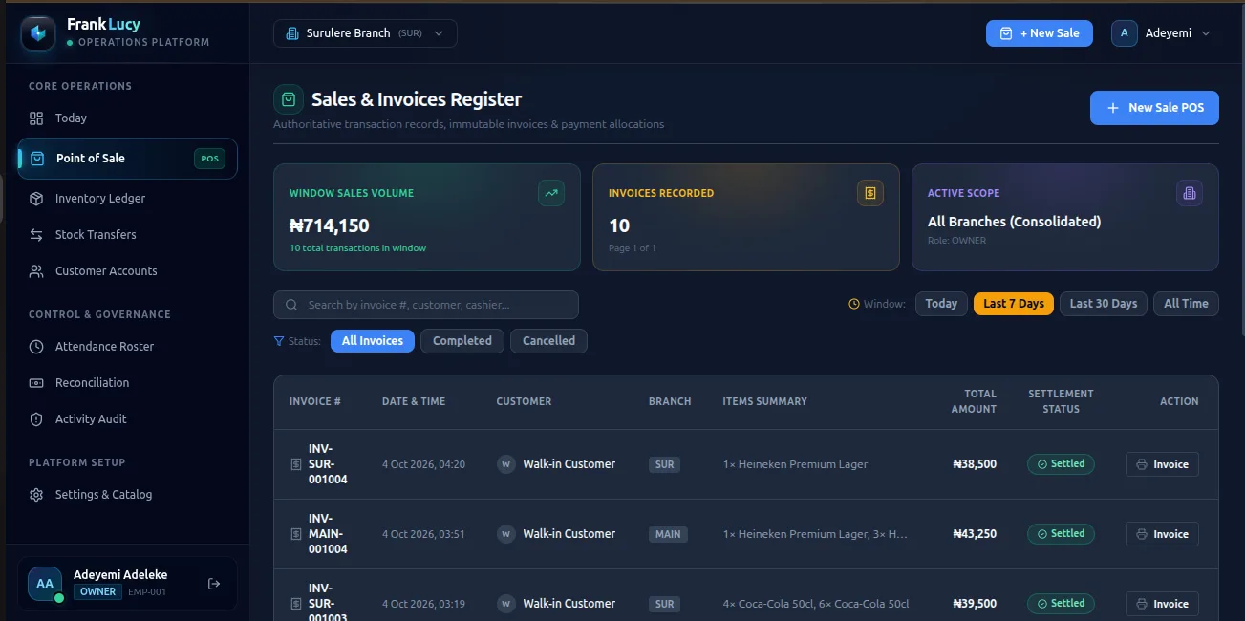Click the clock icon beside Window label
1245x621 pixels.
point(854,304)
